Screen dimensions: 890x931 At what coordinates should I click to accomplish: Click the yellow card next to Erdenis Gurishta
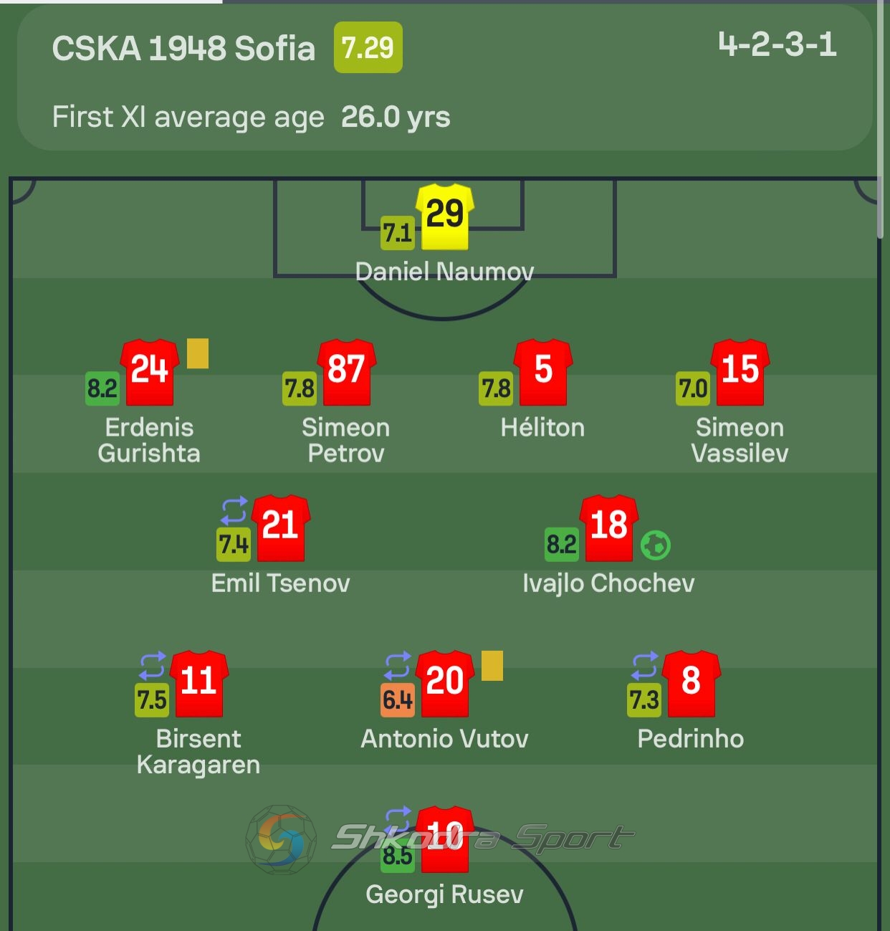(x=198, y=353)
